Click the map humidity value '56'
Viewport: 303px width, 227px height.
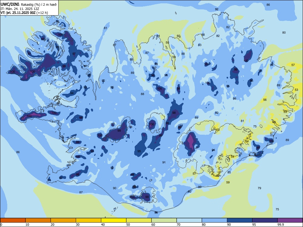click(x=265, y=100)
